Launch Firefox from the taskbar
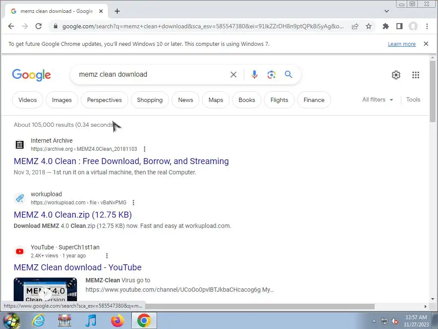 [118, 320]
